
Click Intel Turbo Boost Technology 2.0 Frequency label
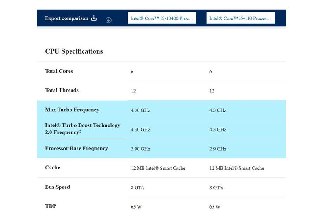coord(83,129)
